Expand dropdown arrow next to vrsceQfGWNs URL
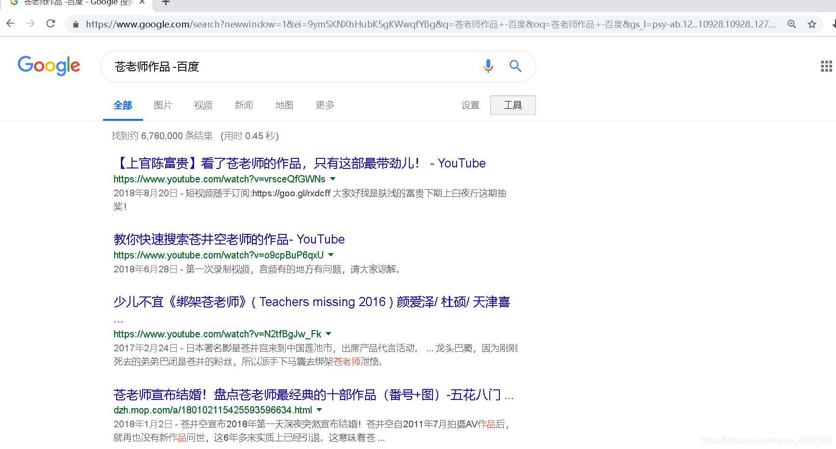This screenshot has width=836, height=449. click(x=332, y=179)
